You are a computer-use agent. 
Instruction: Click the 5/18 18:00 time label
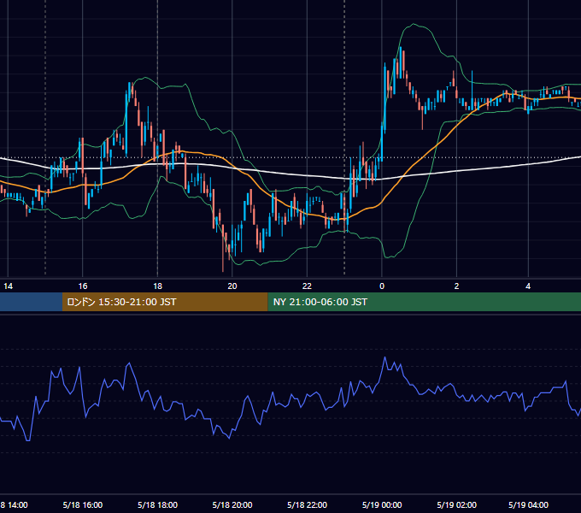(157, 504)
